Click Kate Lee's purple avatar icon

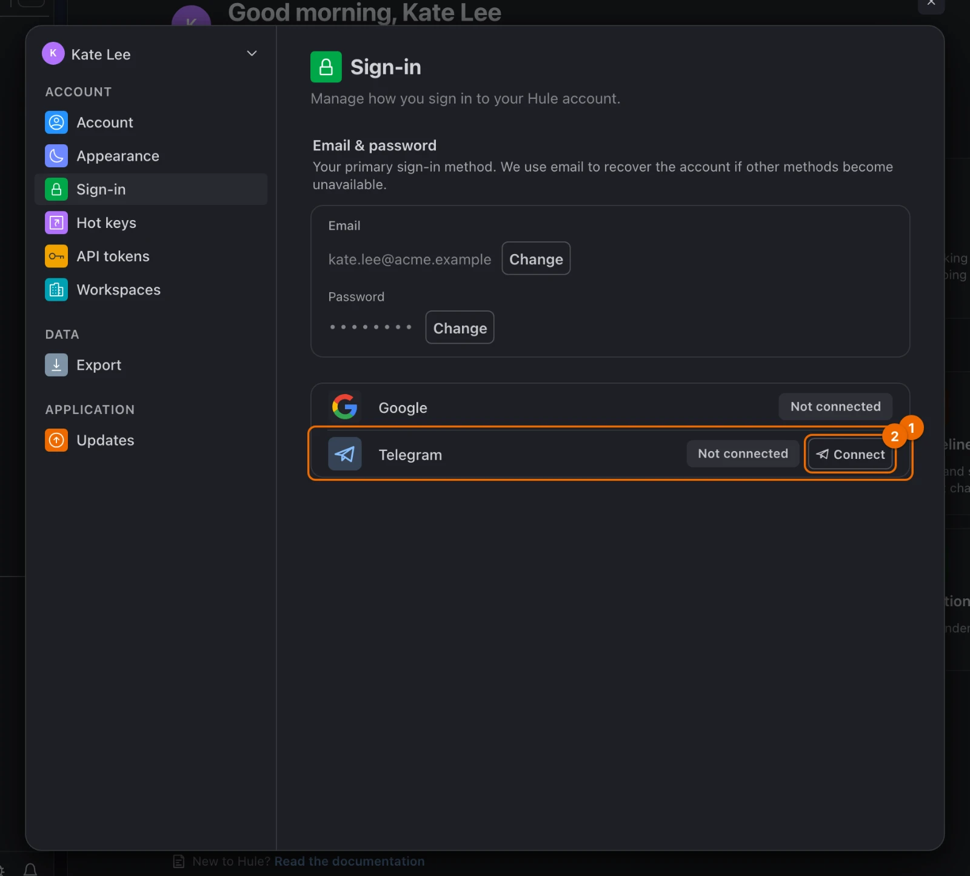(53, 53)
